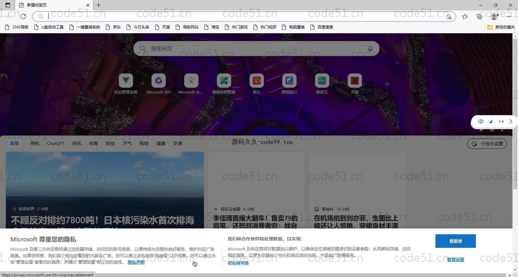Add a new quick link site

tap(387, 84)
